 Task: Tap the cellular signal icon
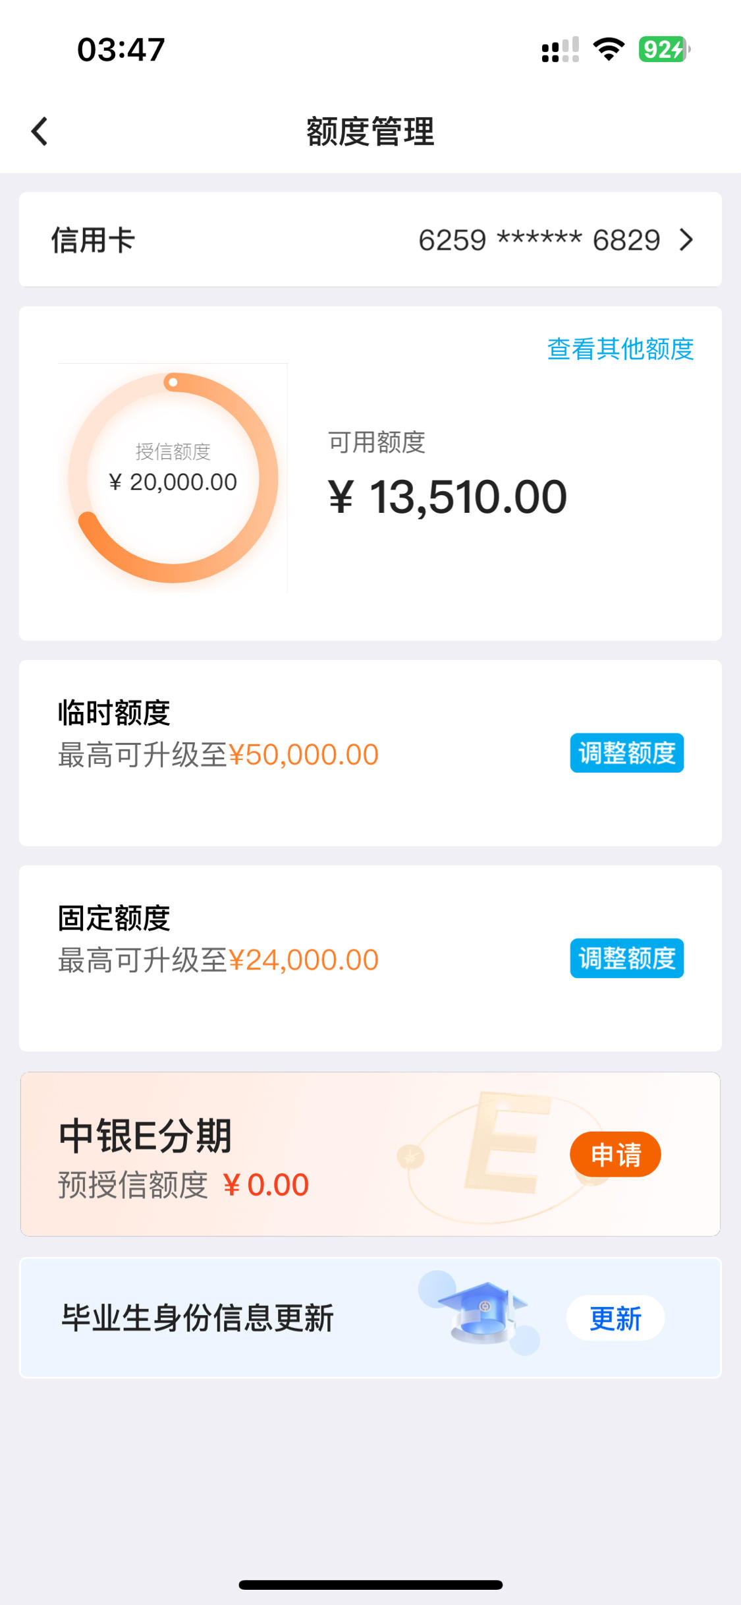(560, 49)
